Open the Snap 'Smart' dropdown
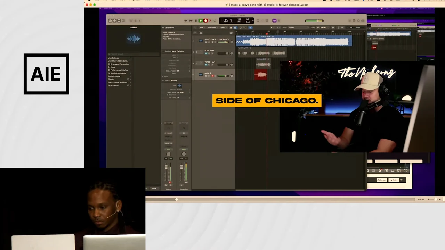 pyautogui.click(x=298, y=27)
